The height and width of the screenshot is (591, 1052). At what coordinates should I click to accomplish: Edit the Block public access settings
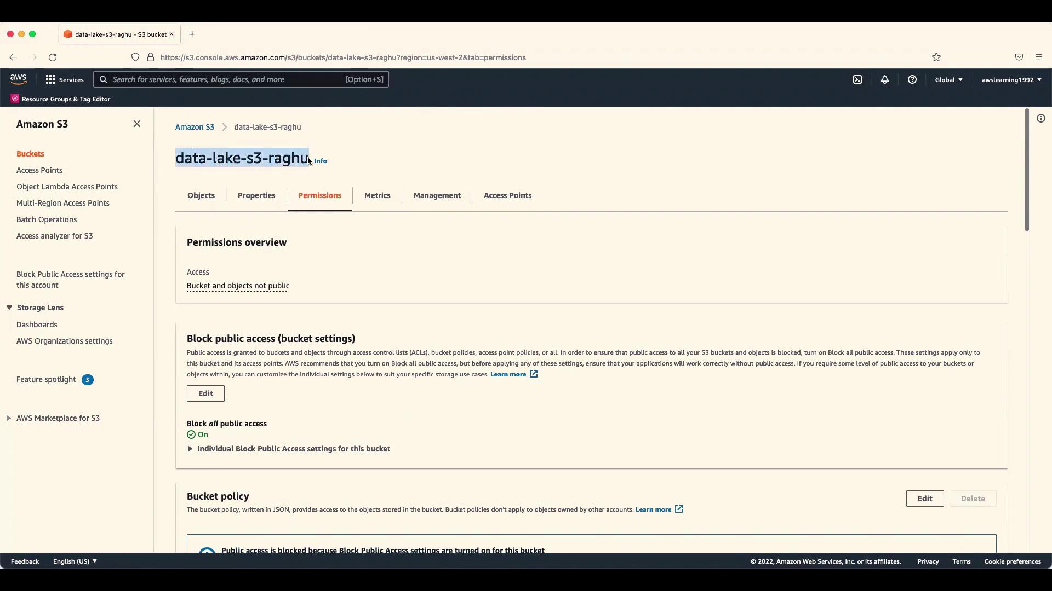click(x=205, y=393)
